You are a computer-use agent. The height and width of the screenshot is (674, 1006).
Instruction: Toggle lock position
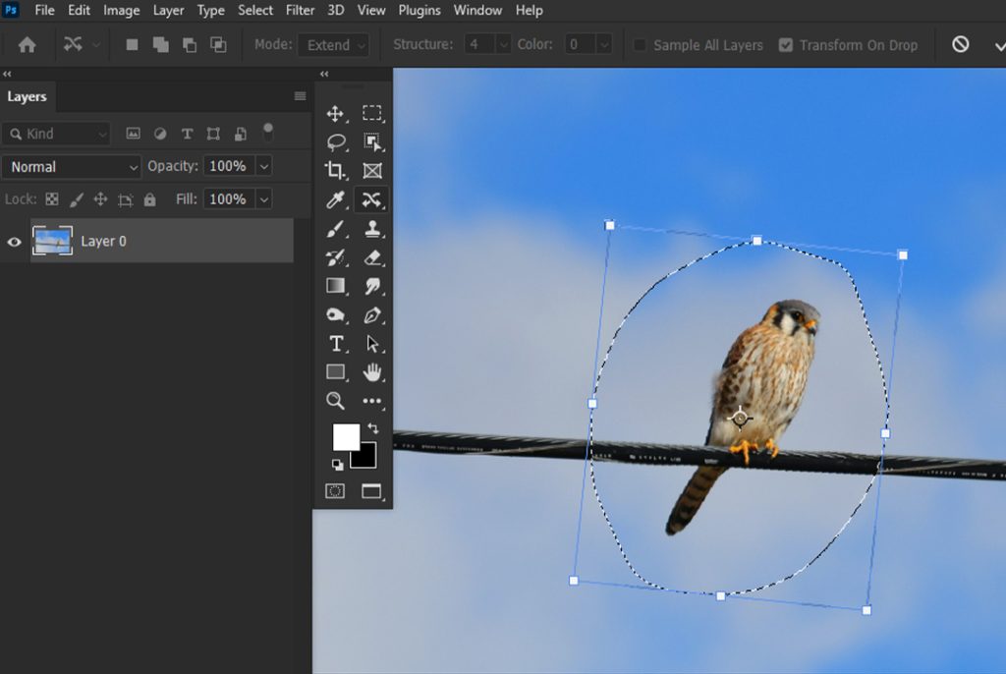[101, 199]
